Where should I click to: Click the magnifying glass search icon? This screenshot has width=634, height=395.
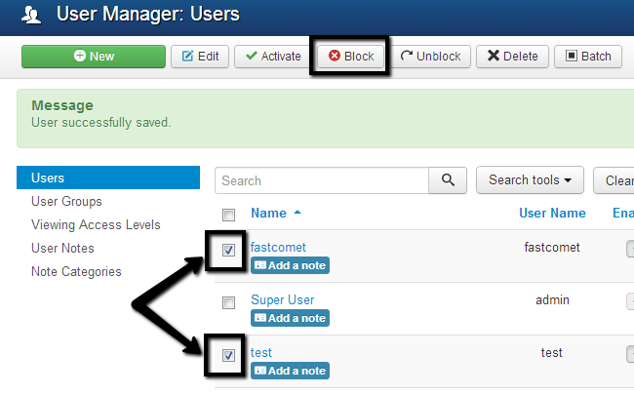[x=448, y=180]
